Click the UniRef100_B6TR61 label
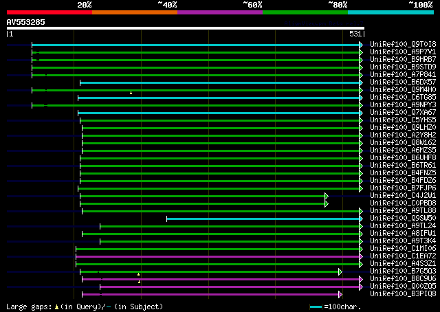The height and width of the screenshot is (312, 440). (x=403, y=166)
